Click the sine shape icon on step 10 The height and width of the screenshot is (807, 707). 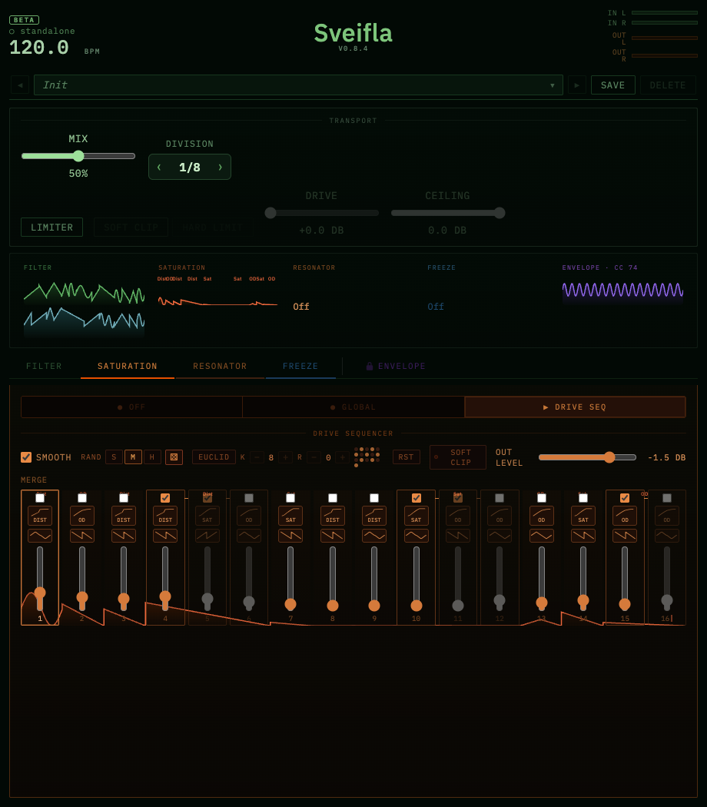tap(417, 536)
